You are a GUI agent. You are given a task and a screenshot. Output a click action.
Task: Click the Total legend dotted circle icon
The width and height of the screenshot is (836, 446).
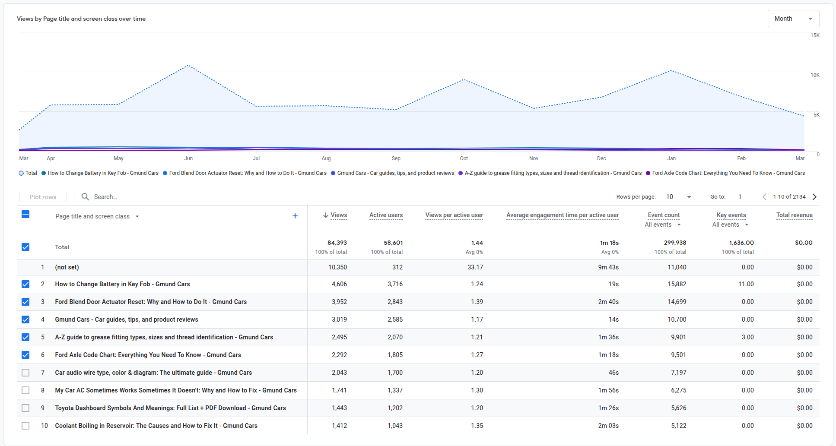(x=21, y=173)
